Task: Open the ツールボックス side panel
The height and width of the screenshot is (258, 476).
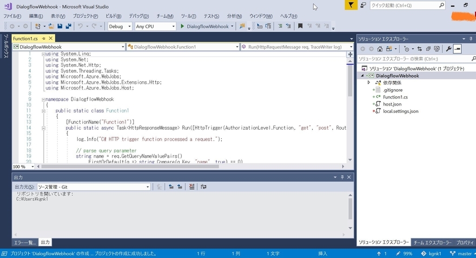Action: 6,46
